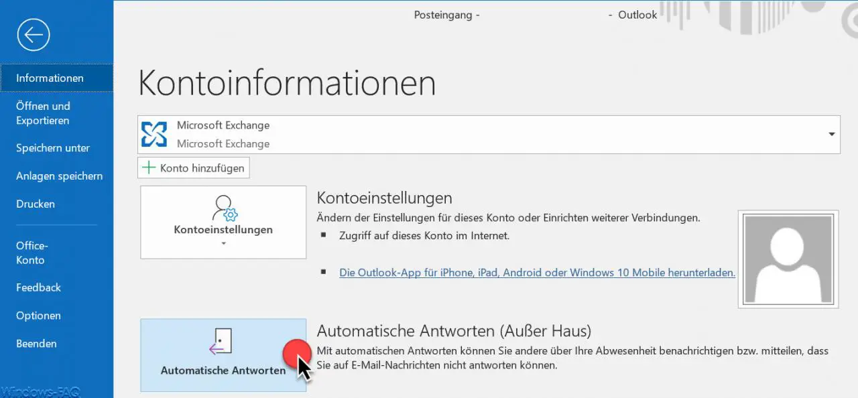This screenshot has height=398, width=858.
Task: Click the profile picture placeholder
Action: click(x=788, y=259)
